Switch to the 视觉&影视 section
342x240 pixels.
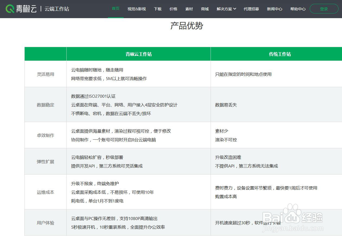137,9
